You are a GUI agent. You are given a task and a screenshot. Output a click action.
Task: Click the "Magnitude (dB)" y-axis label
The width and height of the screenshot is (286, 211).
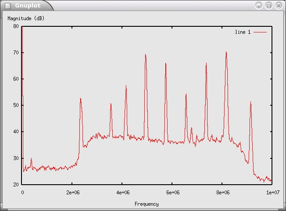26,18
